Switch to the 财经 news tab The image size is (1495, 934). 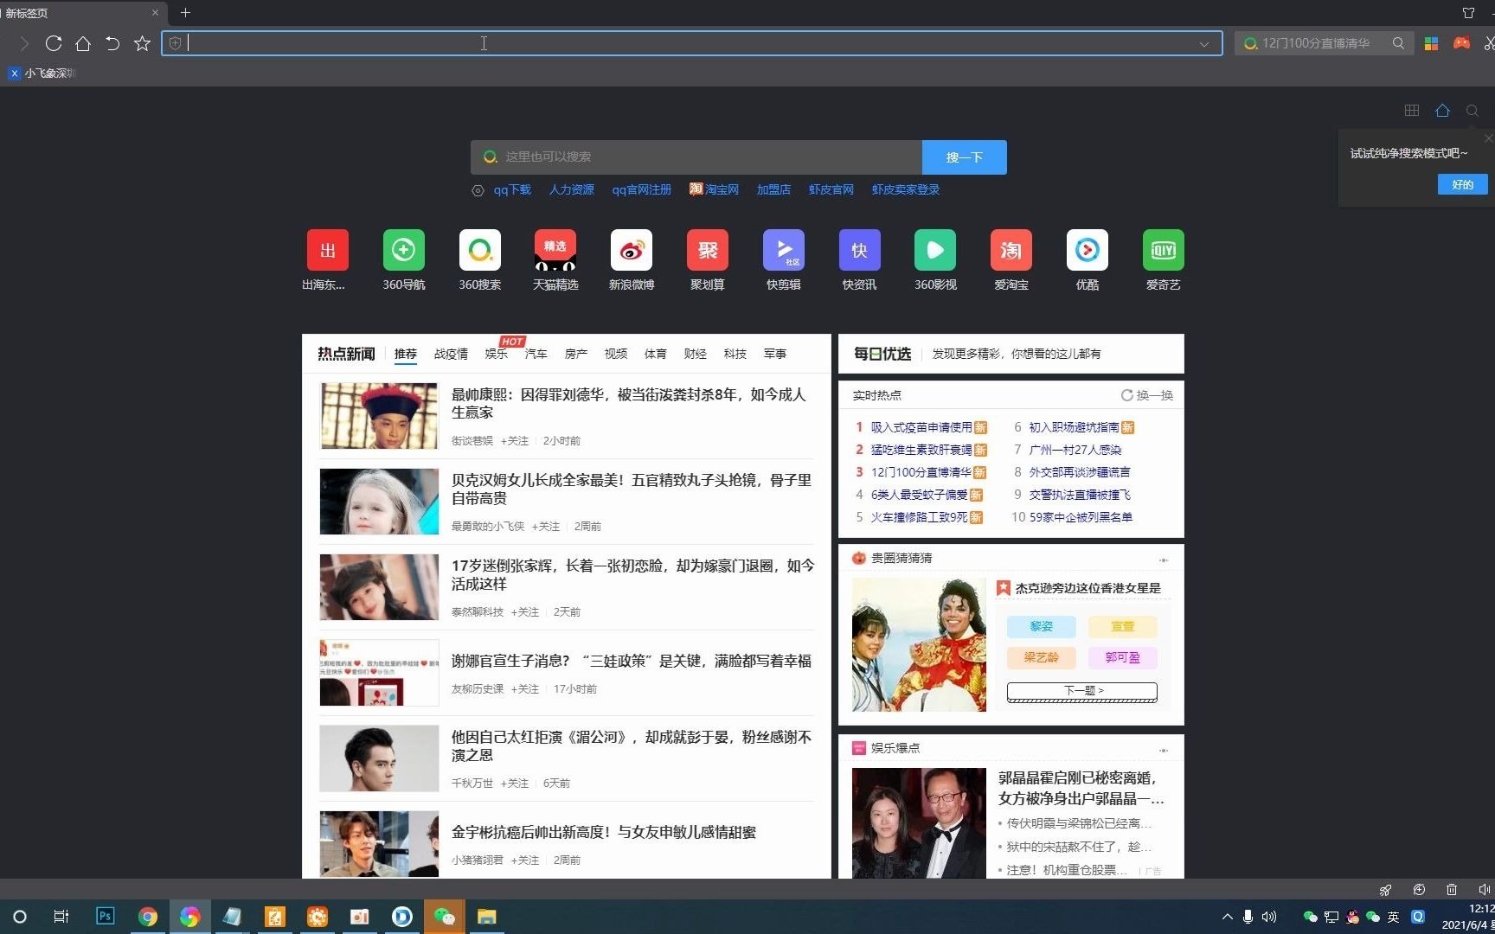[696, 354]
